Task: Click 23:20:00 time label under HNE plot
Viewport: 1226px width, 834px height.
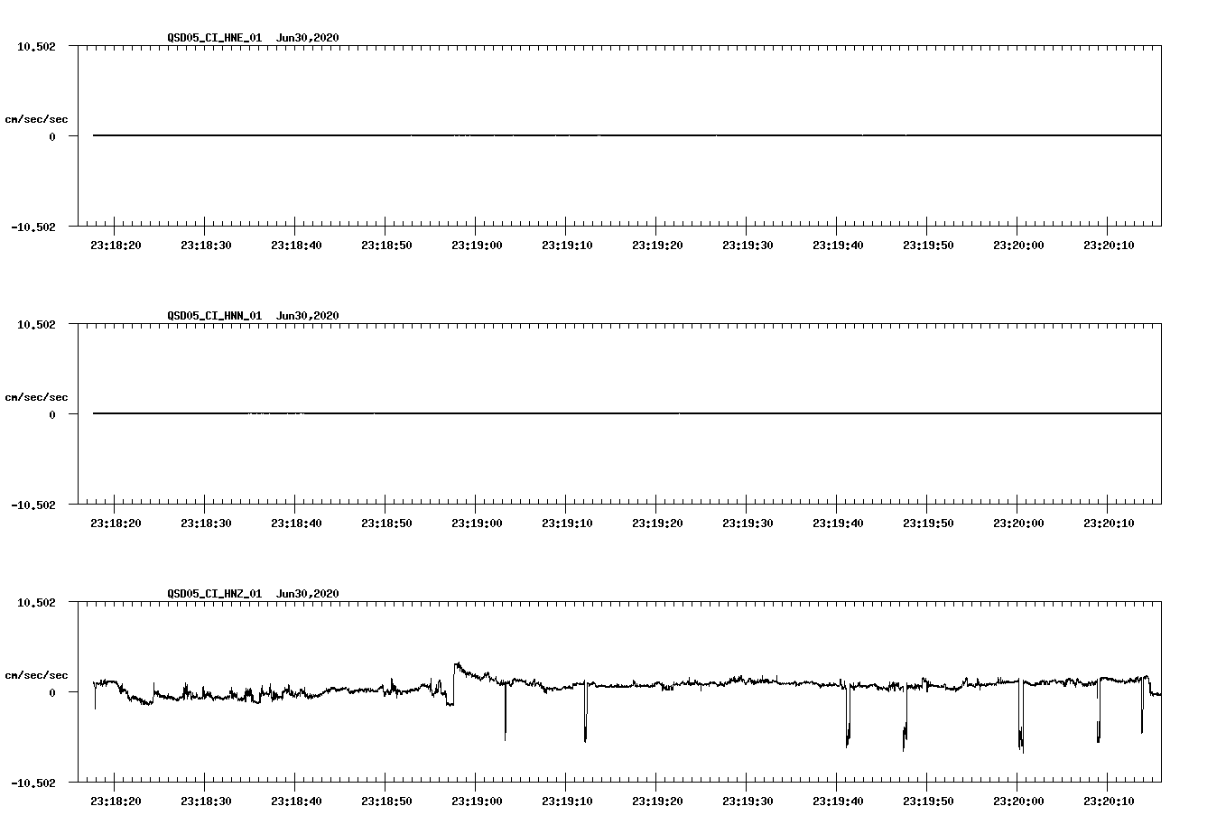Action: (1018, 246)
